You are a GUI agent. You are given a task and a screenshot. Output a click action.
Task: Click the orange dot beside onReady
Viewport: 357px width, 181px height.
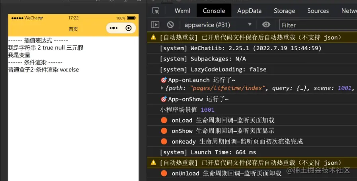click(x=164, y=141)
